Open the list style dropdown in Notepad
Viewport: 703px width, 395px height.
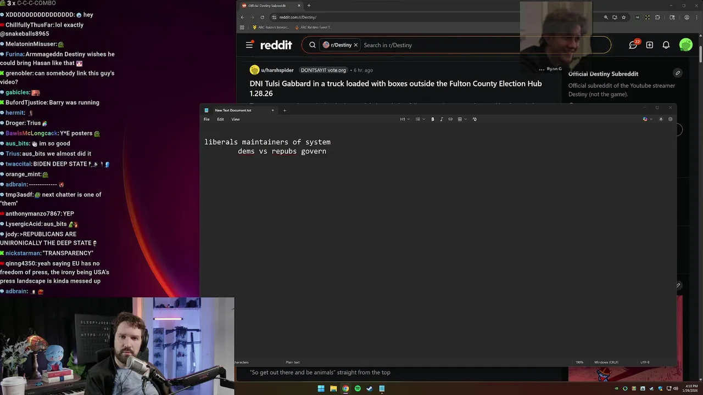point(419,119)
